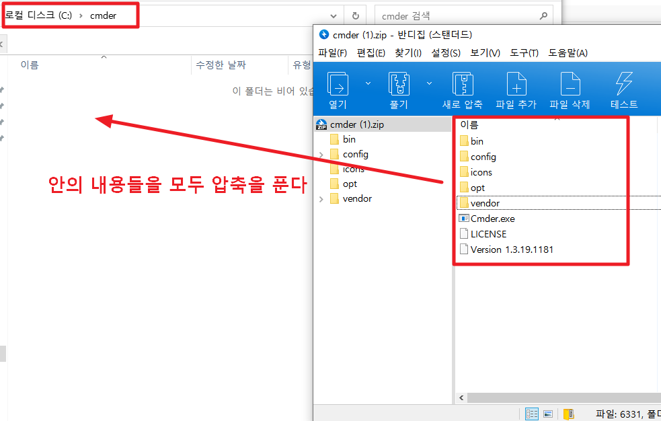Select the config folder in tree pane
The height and width of the screenshot is (421, 661).
coord(355,155)
